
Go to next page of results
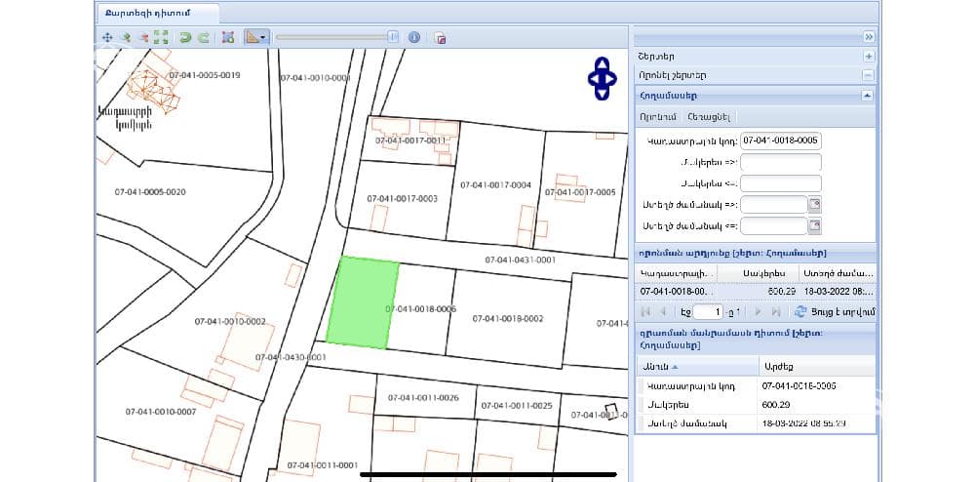(758, 311)
